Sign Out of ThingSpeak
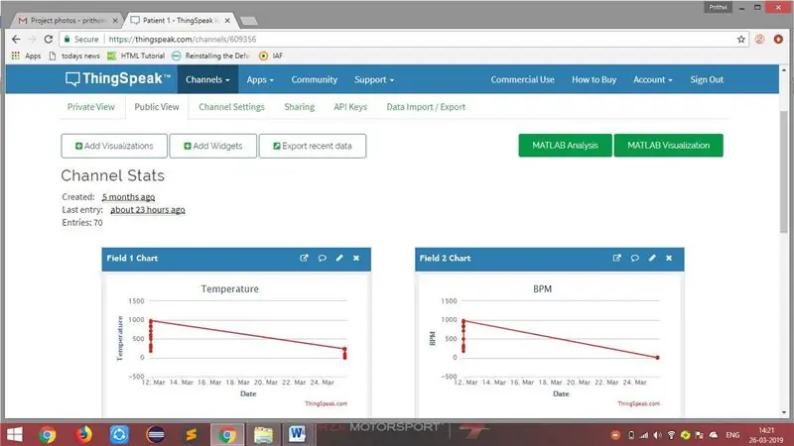This screenshot has height=446, width=794. pyautogui.click(x=707, y=79)
